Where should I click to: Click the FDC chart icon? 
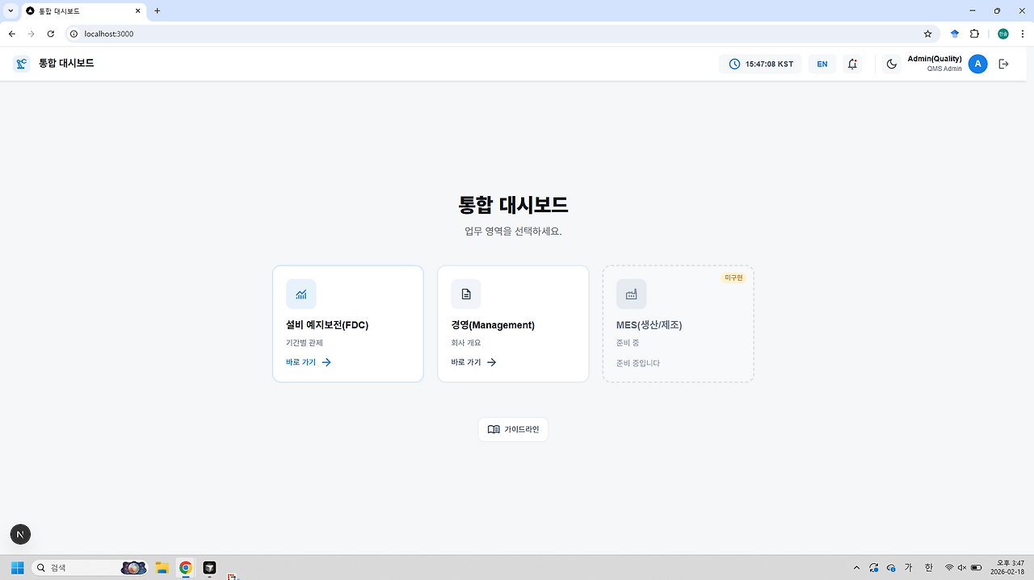(x=301, y=294)
